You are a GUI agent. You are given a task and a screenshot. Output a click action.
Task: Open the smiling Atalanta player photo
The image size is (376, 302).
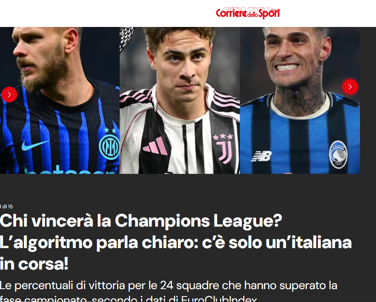click(x=300, y=100)
